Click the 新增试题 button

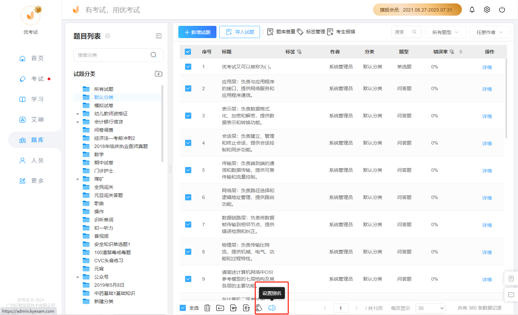click(197, 32)
